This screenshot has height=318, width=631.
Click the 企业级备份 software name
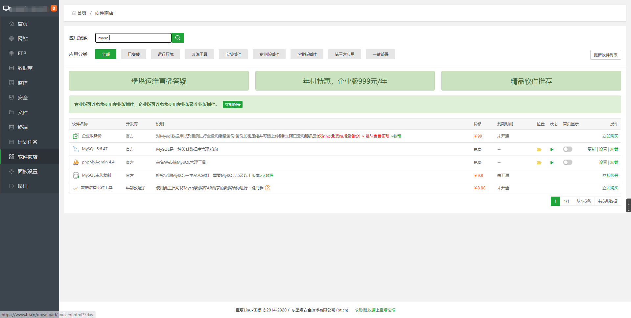pos(92,136)
